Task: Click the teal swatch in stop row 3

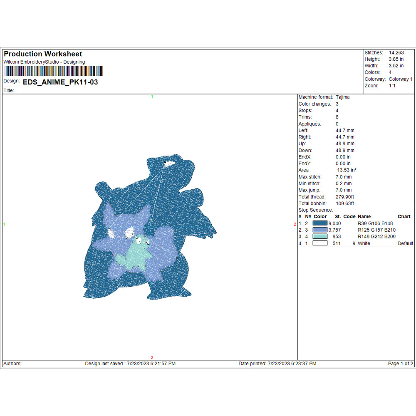Action: point(320,237)
